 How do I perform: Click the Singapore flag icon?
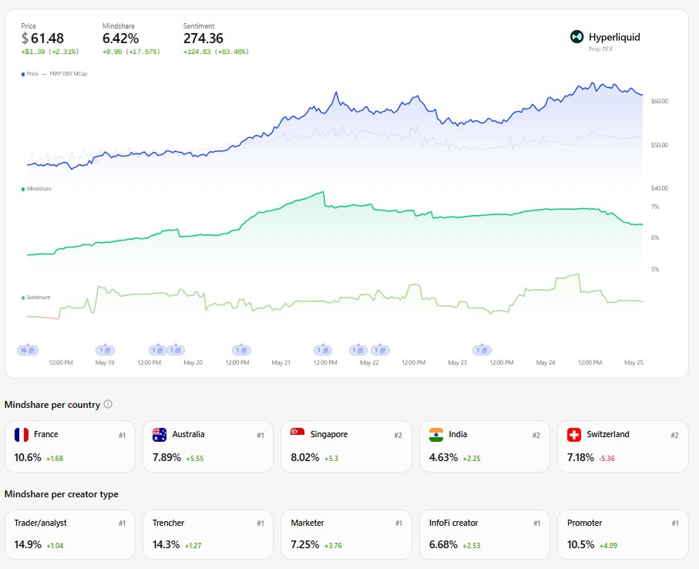click(x=297, y=435)
